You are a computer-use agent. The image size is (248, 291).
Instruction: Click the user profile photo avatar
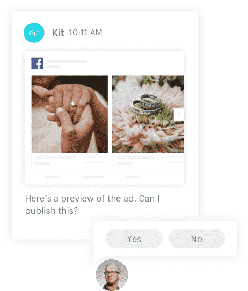point(112,275)
